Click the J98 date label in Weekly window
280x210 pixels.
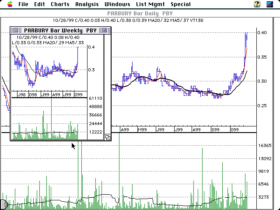pos(21,94)
